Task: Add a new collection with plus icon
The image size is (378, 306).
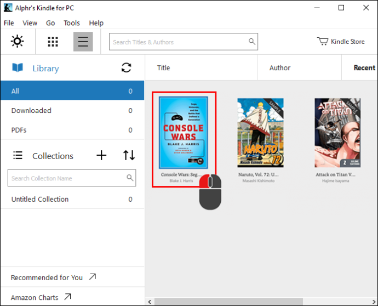Action: [101, 155]
